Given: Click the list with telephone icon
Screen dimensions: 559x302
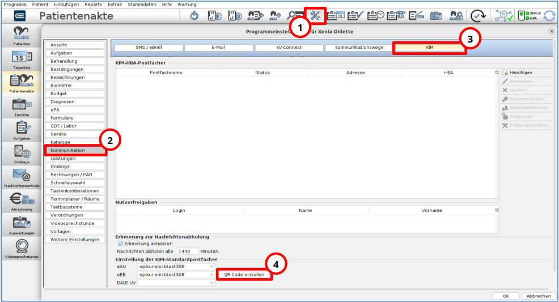Looking at the screenshot, I should [396, 16].
